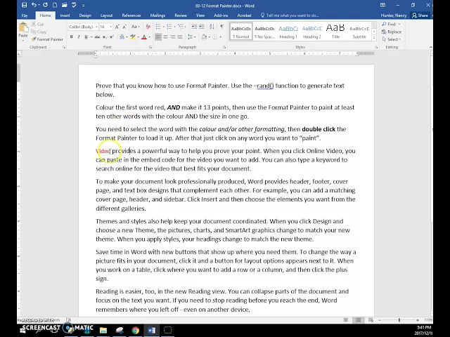The width and height of the screenshot is (450, 337).
Task: Click the New blank document icon
Action: [x=55, y=5]
